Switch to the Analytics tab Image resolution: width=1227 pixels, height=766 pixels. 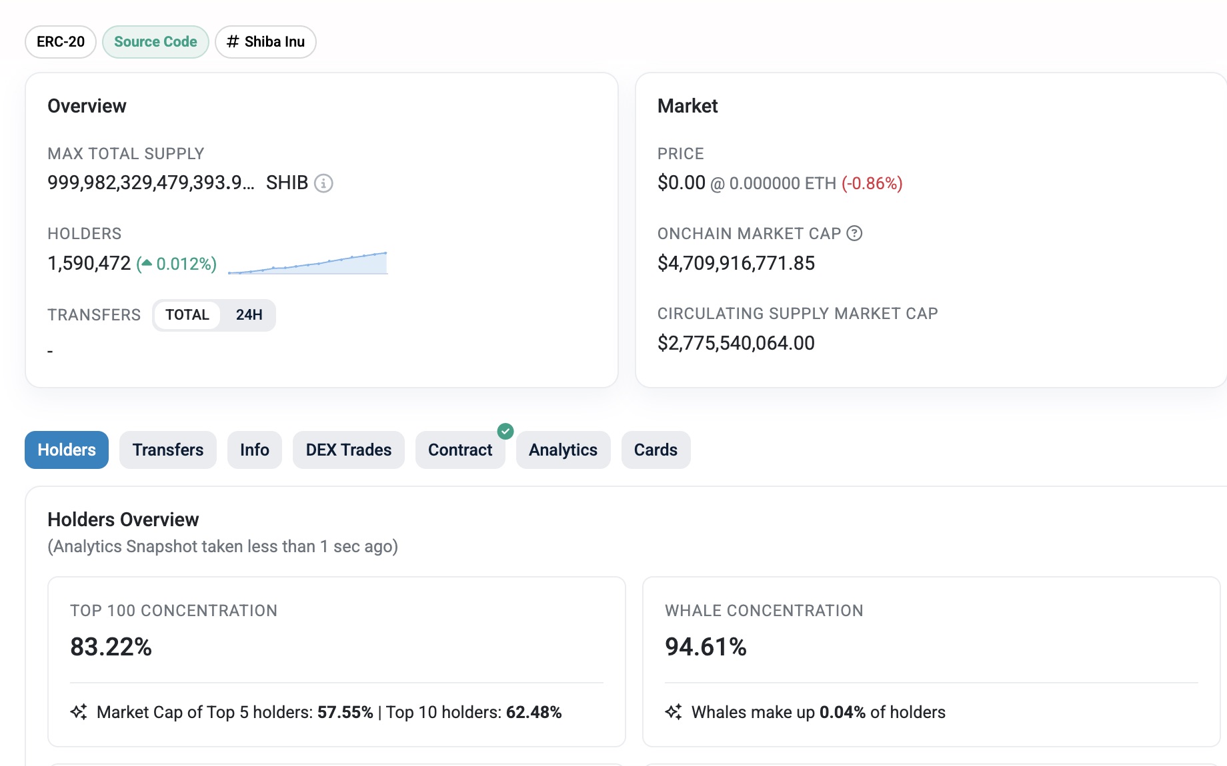pos(563,450)
